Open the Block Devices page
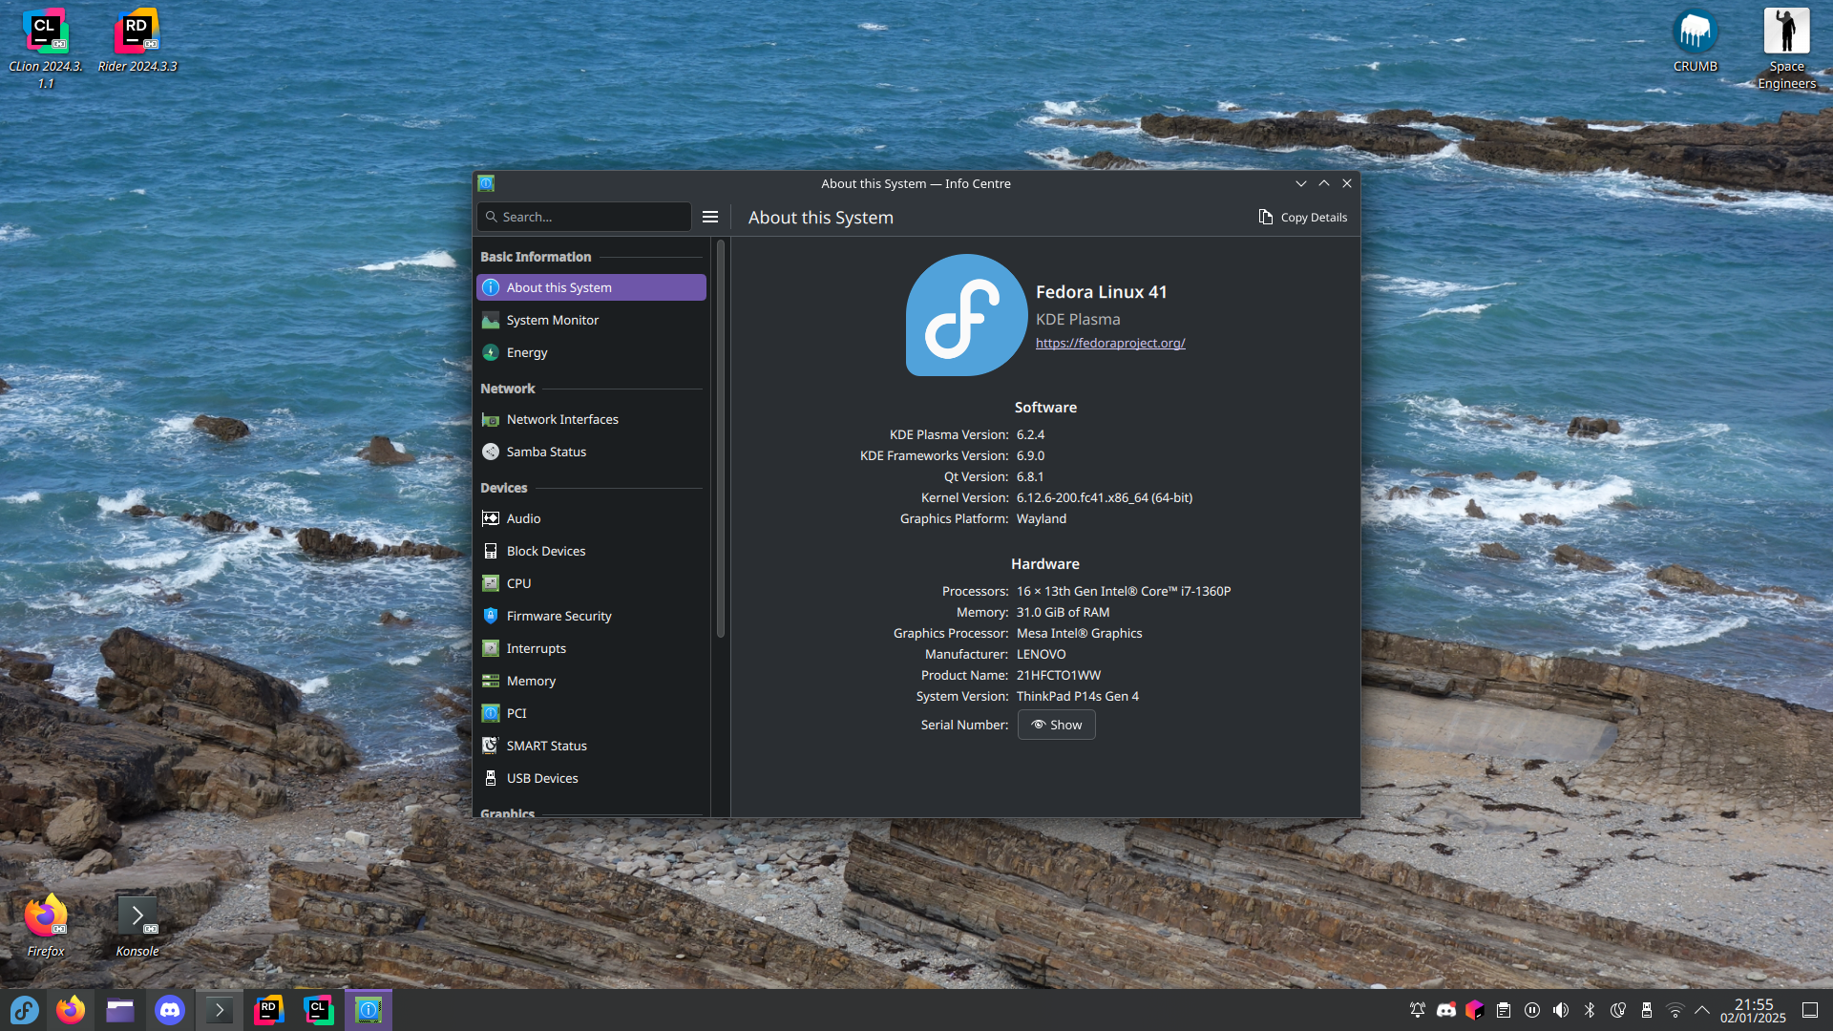This screenshot has height=1031, width=1833. [x=545, y=551]
